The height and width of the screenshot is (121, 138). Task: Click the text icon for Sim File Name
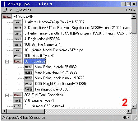click(x=18, y=44)
